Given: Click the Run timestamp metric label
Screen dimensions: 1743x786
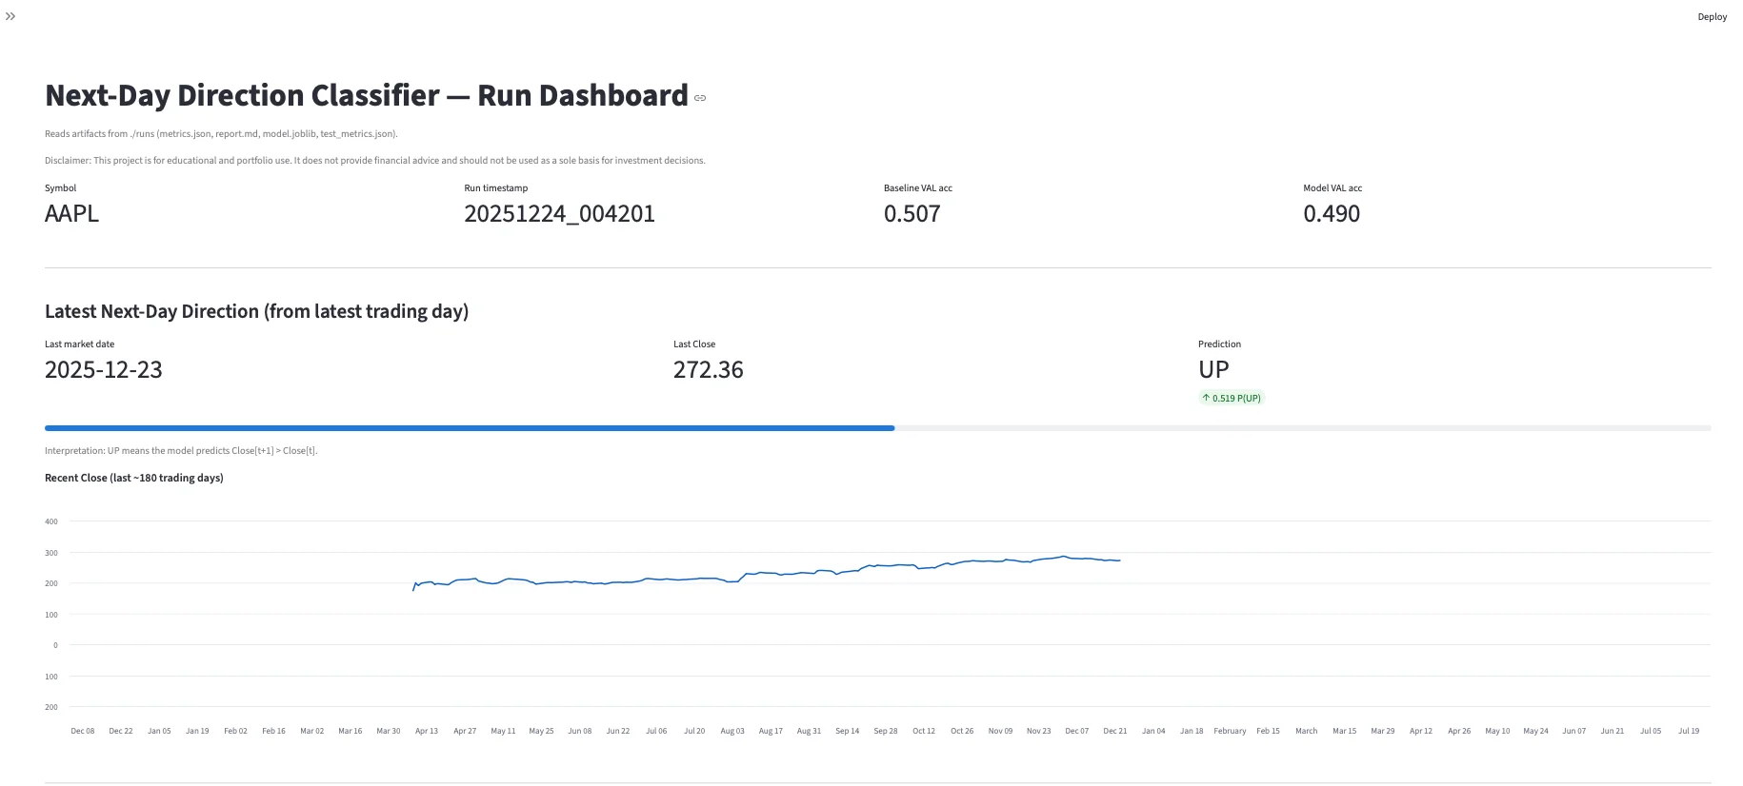Looking at the screenshot, I should [x=495, y=188].
